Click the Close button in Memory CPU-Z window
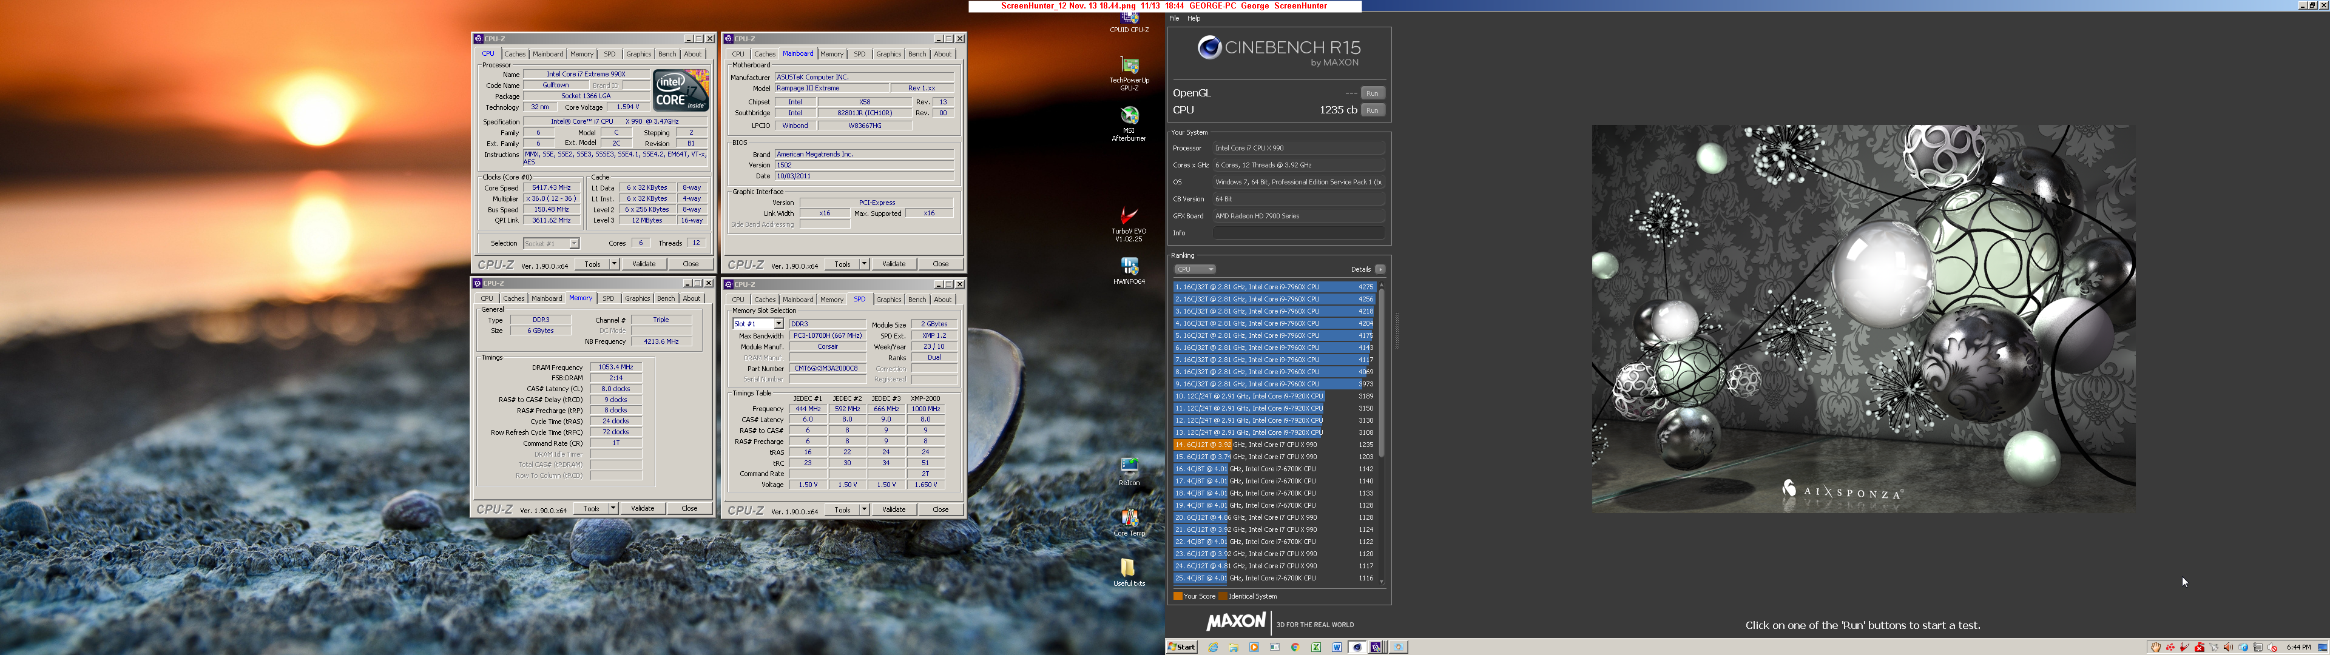2330x655 pixels. click(x=689, y=508)
